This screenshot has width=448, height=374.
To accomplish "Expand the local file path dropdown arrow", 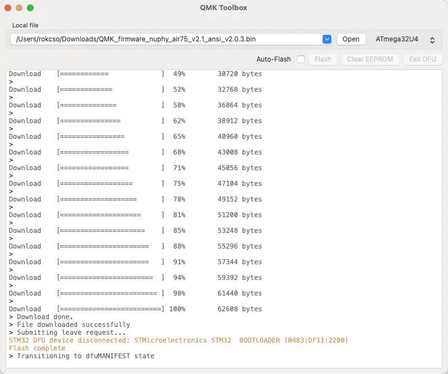I will coord(327,39).
